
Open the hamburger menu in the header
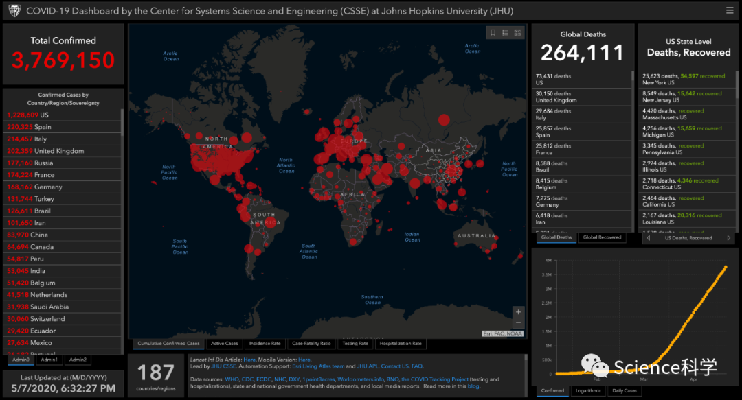[730, 10]
